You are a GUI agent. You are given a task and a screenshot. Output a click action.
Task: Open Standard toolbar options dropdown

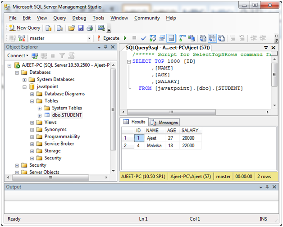click(109, 30)
